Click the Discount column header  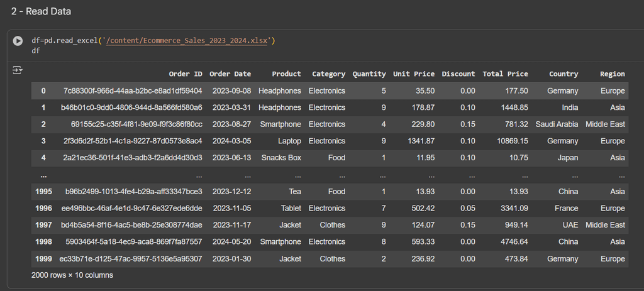tap(458, 74)
